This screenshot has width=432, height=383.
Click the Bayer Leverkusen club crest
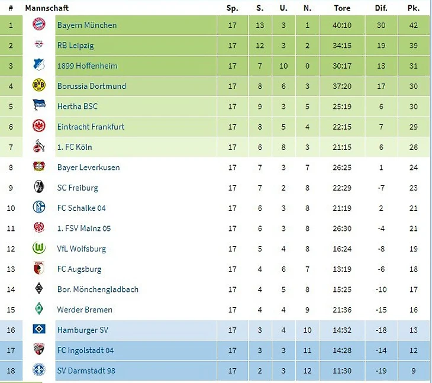(x=39, y=167)
